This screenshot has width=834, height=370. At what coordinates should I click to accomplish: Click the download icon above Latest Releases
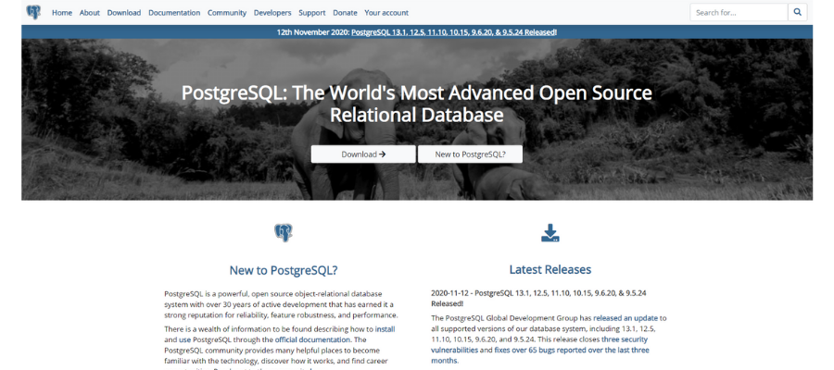coord(550,233)
